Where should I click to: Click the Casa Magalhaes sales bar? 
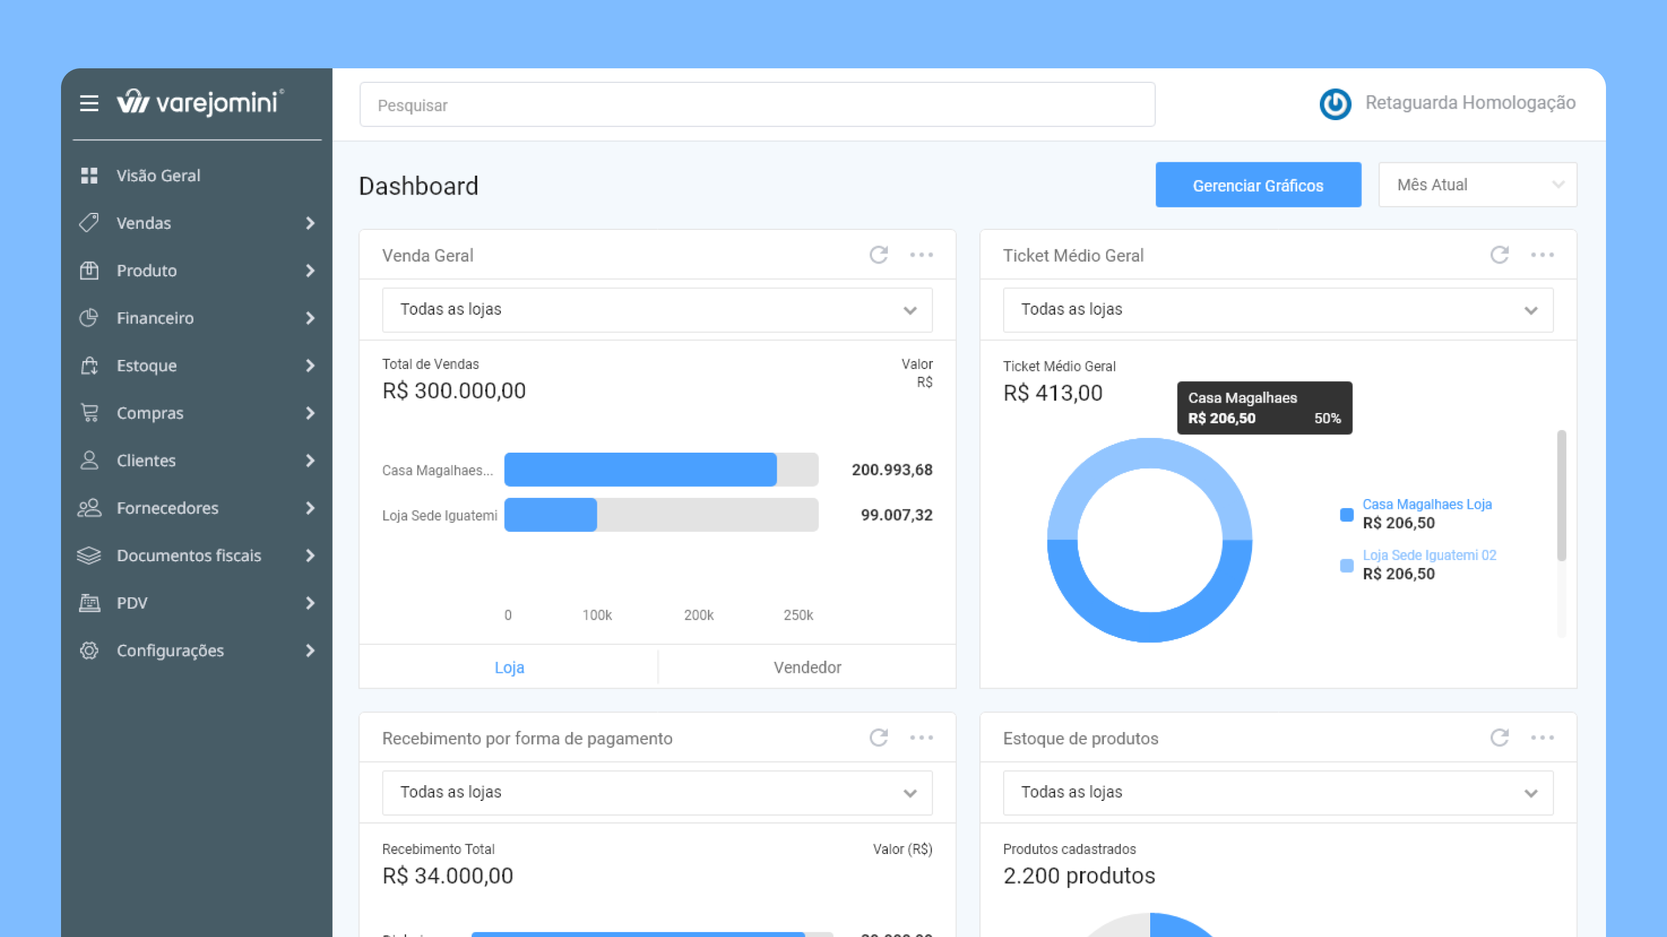(x=640, y=470)
